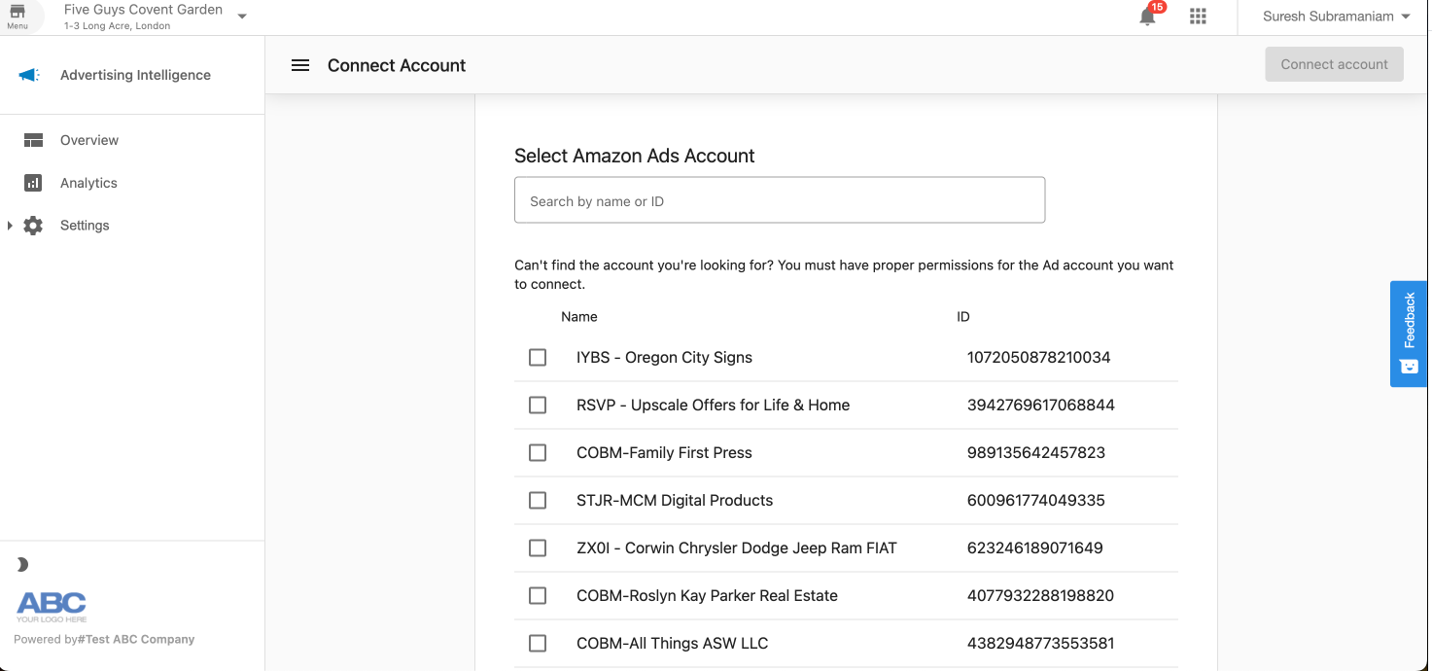Click the Settings gear icon
Screen dimensions: 1432x671
pyautogui.click(x=33, y=226)
